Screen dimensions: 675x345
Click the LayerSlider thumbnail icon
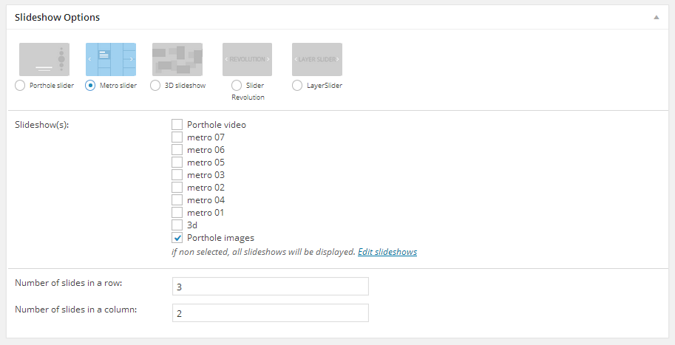(x=316, y=59)
